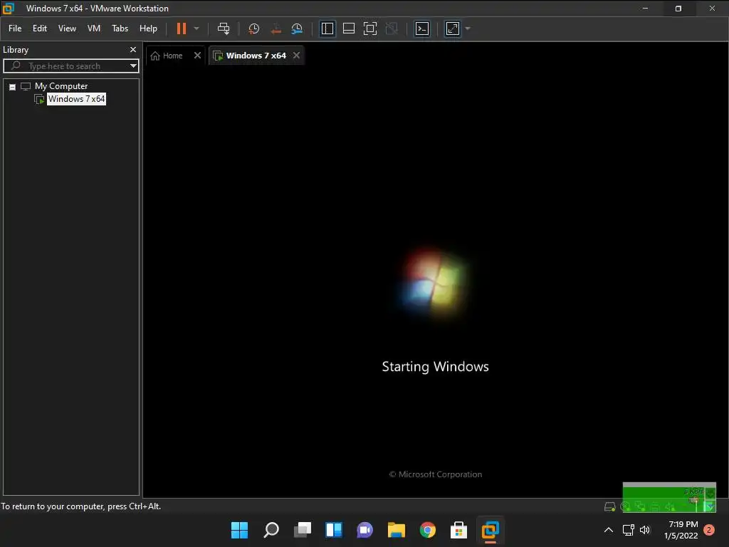Select Windows 7 x64 in library tree
This screenshot has width=729, height=547.
click(76, 99)
